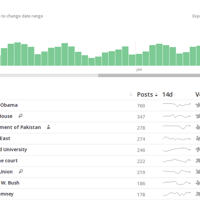Toggle the name column sort arrows

(x=131, y=94)
